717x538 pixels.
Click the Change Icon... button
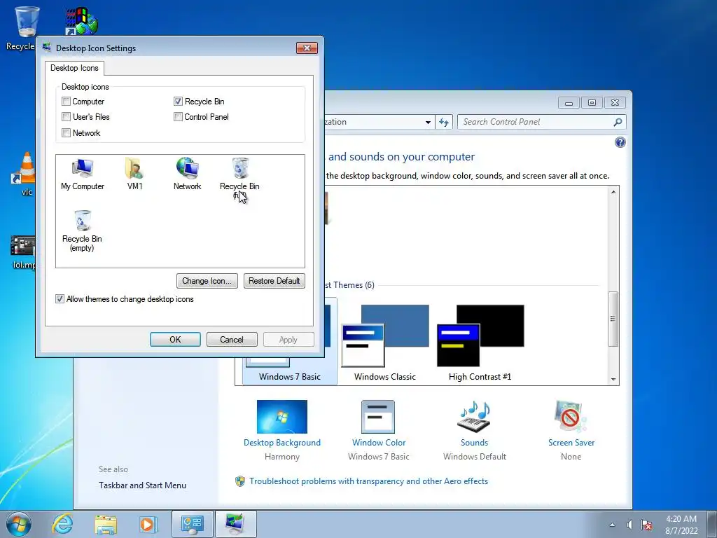(207, 281)
